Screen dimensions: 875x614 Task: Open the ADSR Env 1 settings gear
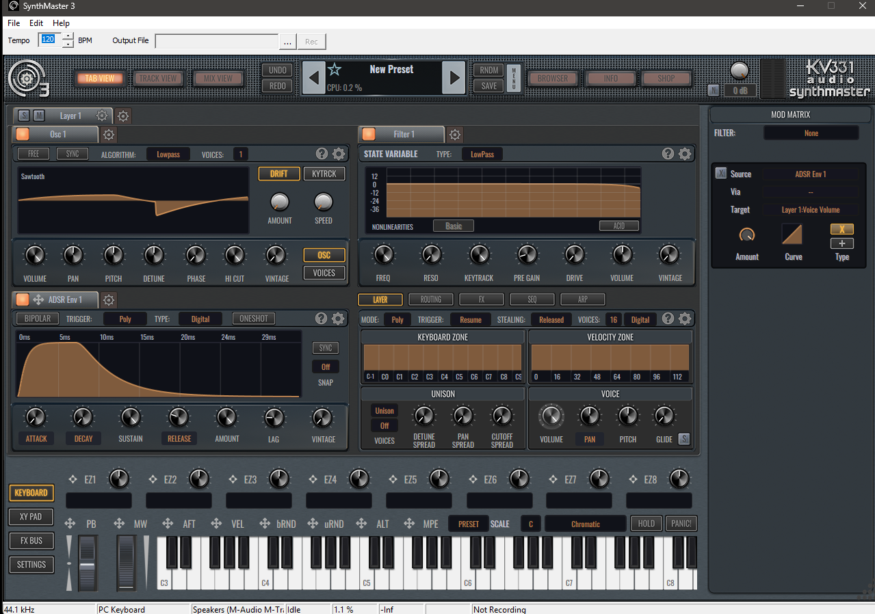click(x=108, y=299)
